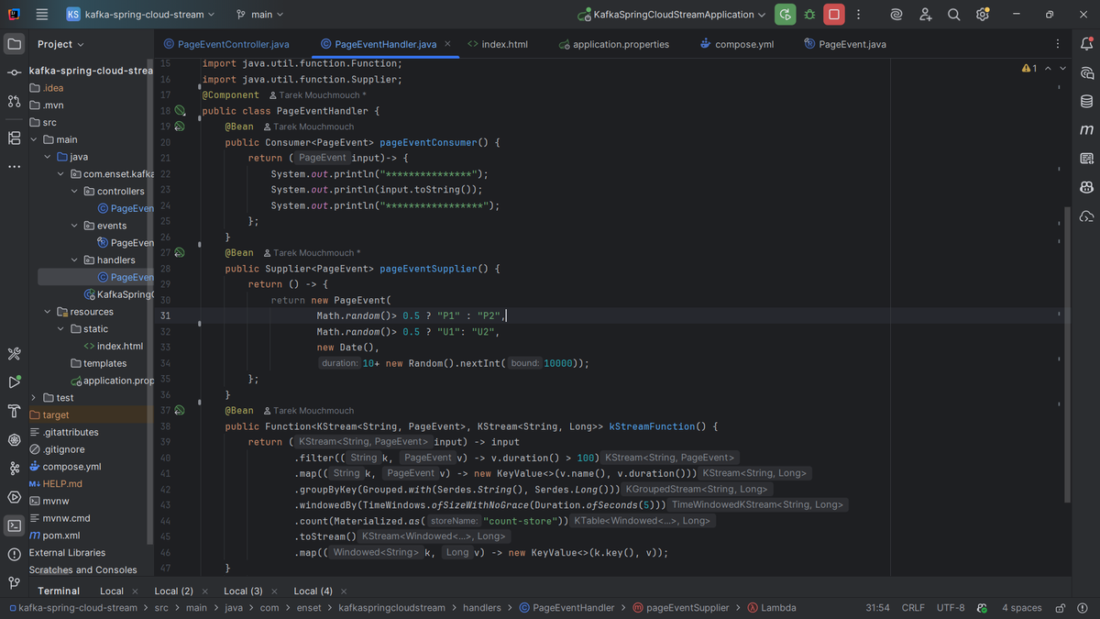Screen dimensions: 1100x619
Task: Show notifications using the bell icon
Action: coord(1086,44)
